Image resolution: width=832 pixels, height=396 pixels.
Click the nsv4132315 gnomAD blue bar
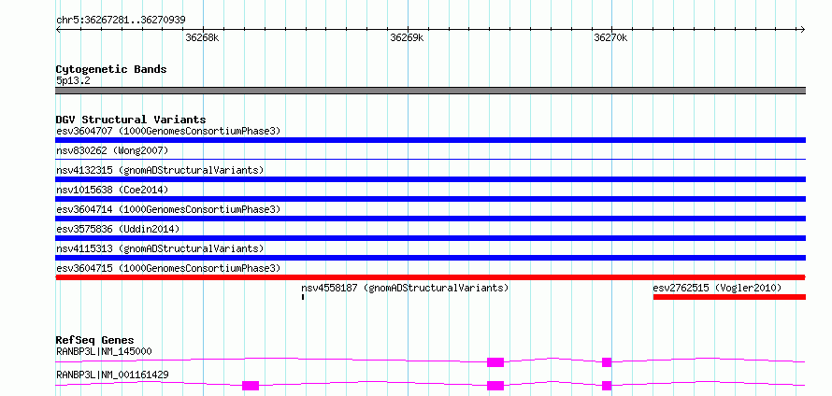tap(430, 179)
